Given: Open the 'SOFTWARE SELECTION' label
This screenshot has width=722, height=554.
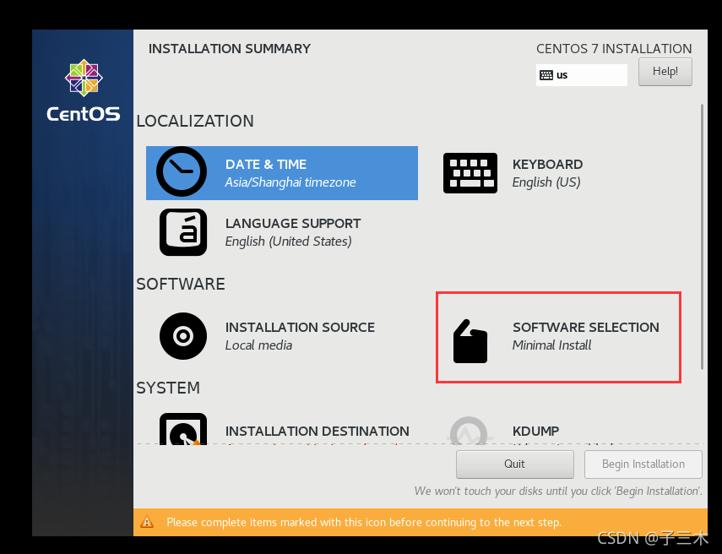Looking at the screenshot, I should (x=586, y=328).
